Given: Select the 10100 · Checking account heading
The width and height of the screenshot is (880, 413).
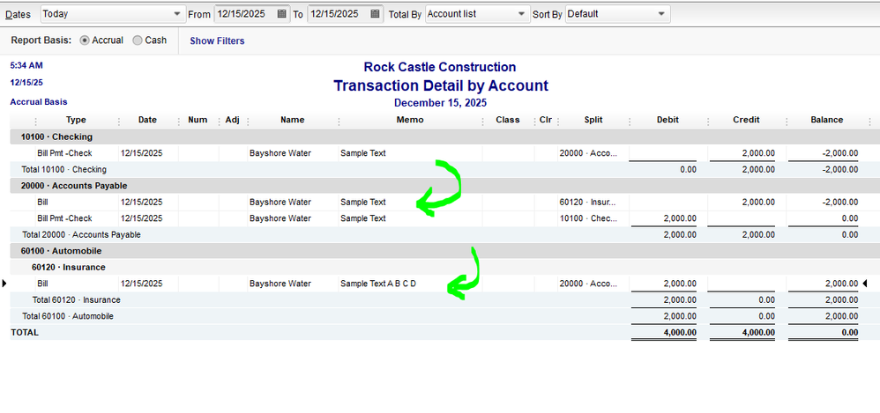Looking at the screenshot, I should click(56, 136).
